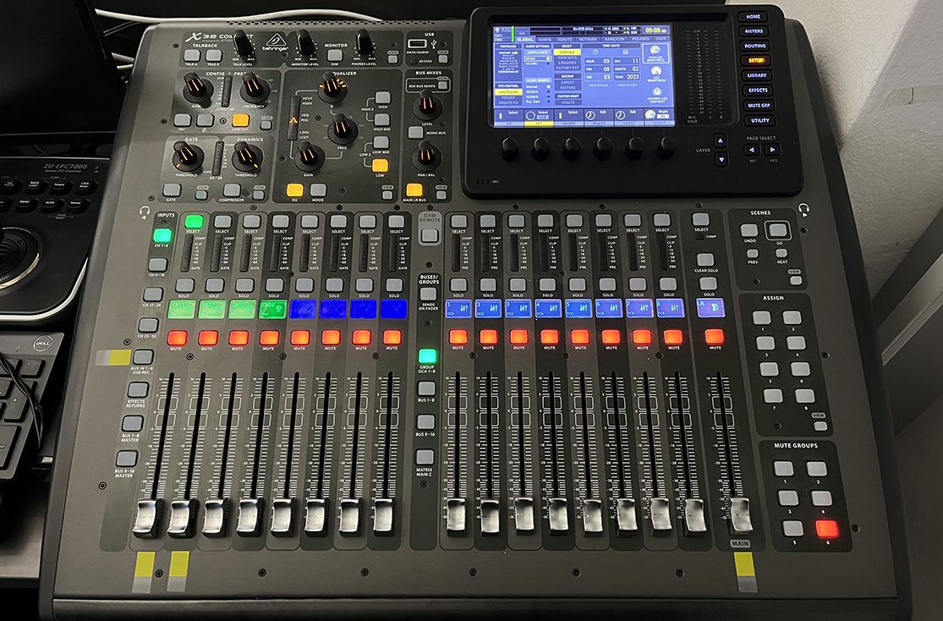Grab the DCA 1 fader cap
Image resolution: width=943 pixels, height=621 pixels.
click(x=456, y=516)
